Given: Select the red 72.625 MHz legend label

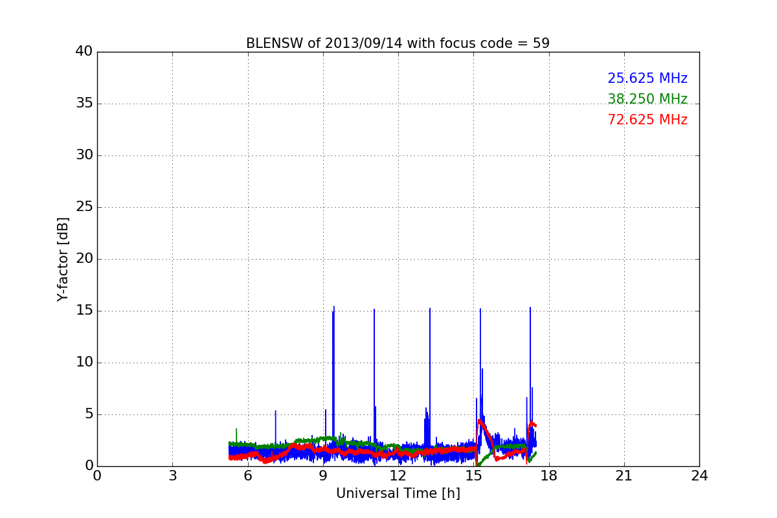Looking at the screenshot, I should pos(647,120).
